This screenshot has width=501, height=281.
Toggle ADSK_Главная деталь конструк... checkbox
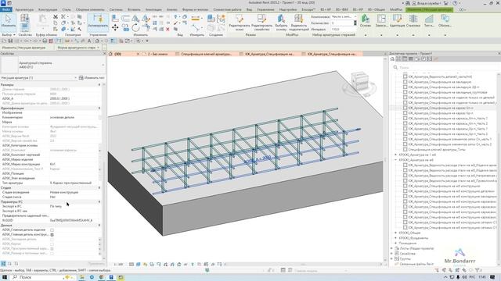[x=52, y=235]
